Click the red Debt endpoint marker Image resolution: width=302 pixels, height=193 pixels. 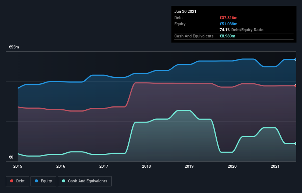pos(296,86)
